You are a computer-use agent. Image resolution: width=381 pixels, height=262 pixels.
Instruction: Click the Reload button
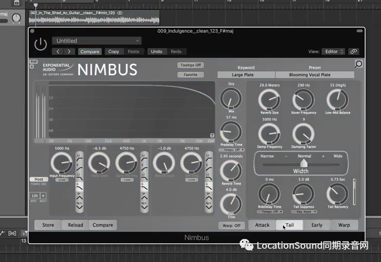(x=75, y=225)
